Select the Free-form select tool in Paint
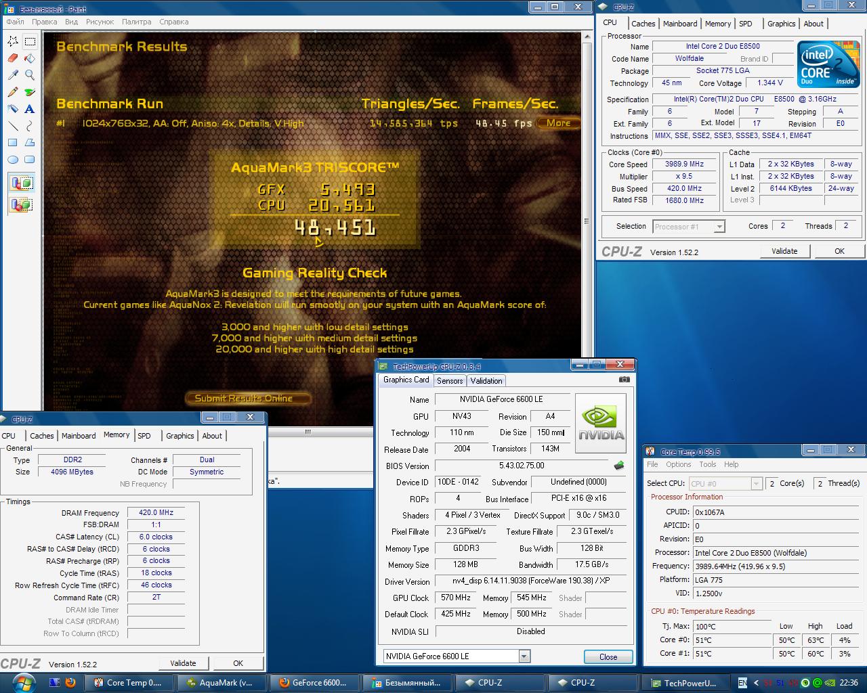Image resolution: width=867 pixels, height=693 pixels. coord(13,41)
